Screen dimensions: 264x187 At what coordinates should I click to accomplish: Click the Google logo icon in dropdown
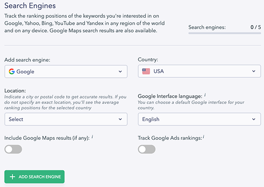point(12,72)
